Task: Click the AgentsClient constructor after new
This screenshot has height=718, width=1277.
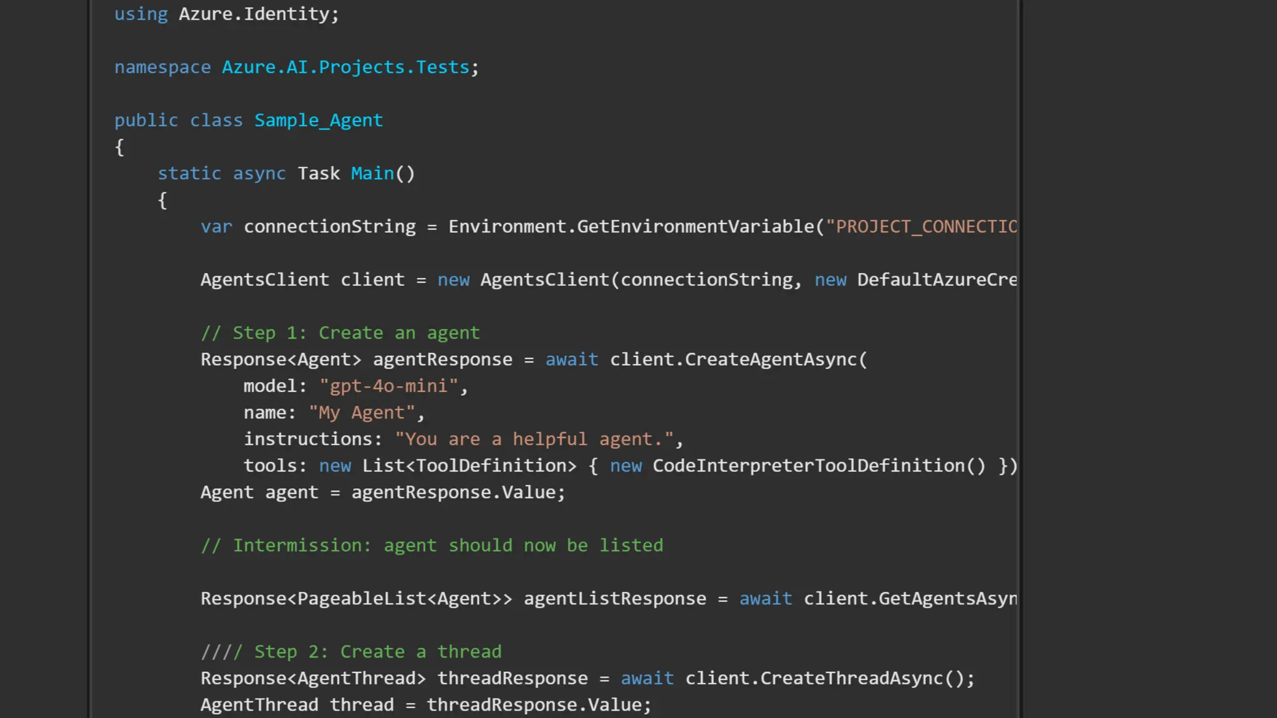Action: pos(544,280)
